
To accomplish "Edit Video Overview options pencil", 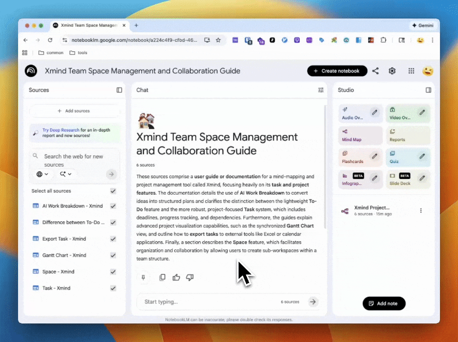I will (422, 113).
